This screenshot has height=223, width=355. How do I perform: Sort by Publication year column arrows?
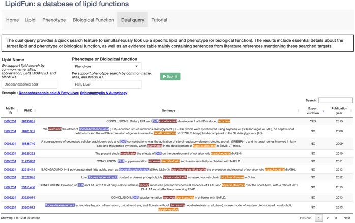(351, 110)
